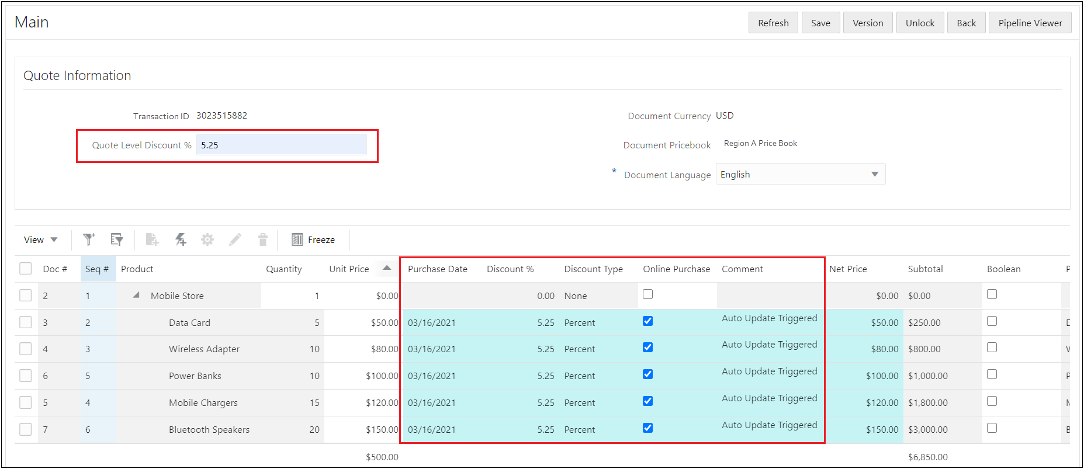The height and width of the screenshot is (469, 1084).
Task: Collapse the Mobile Store tree row
Action: pyautogui.click(x=136, y=296)
